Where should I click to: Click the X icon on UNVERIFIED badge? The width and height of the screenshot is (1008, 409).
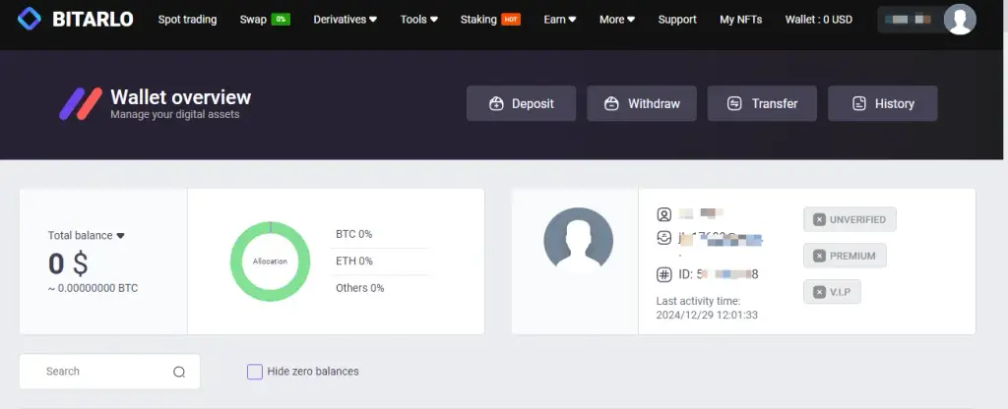click(819, 219)
